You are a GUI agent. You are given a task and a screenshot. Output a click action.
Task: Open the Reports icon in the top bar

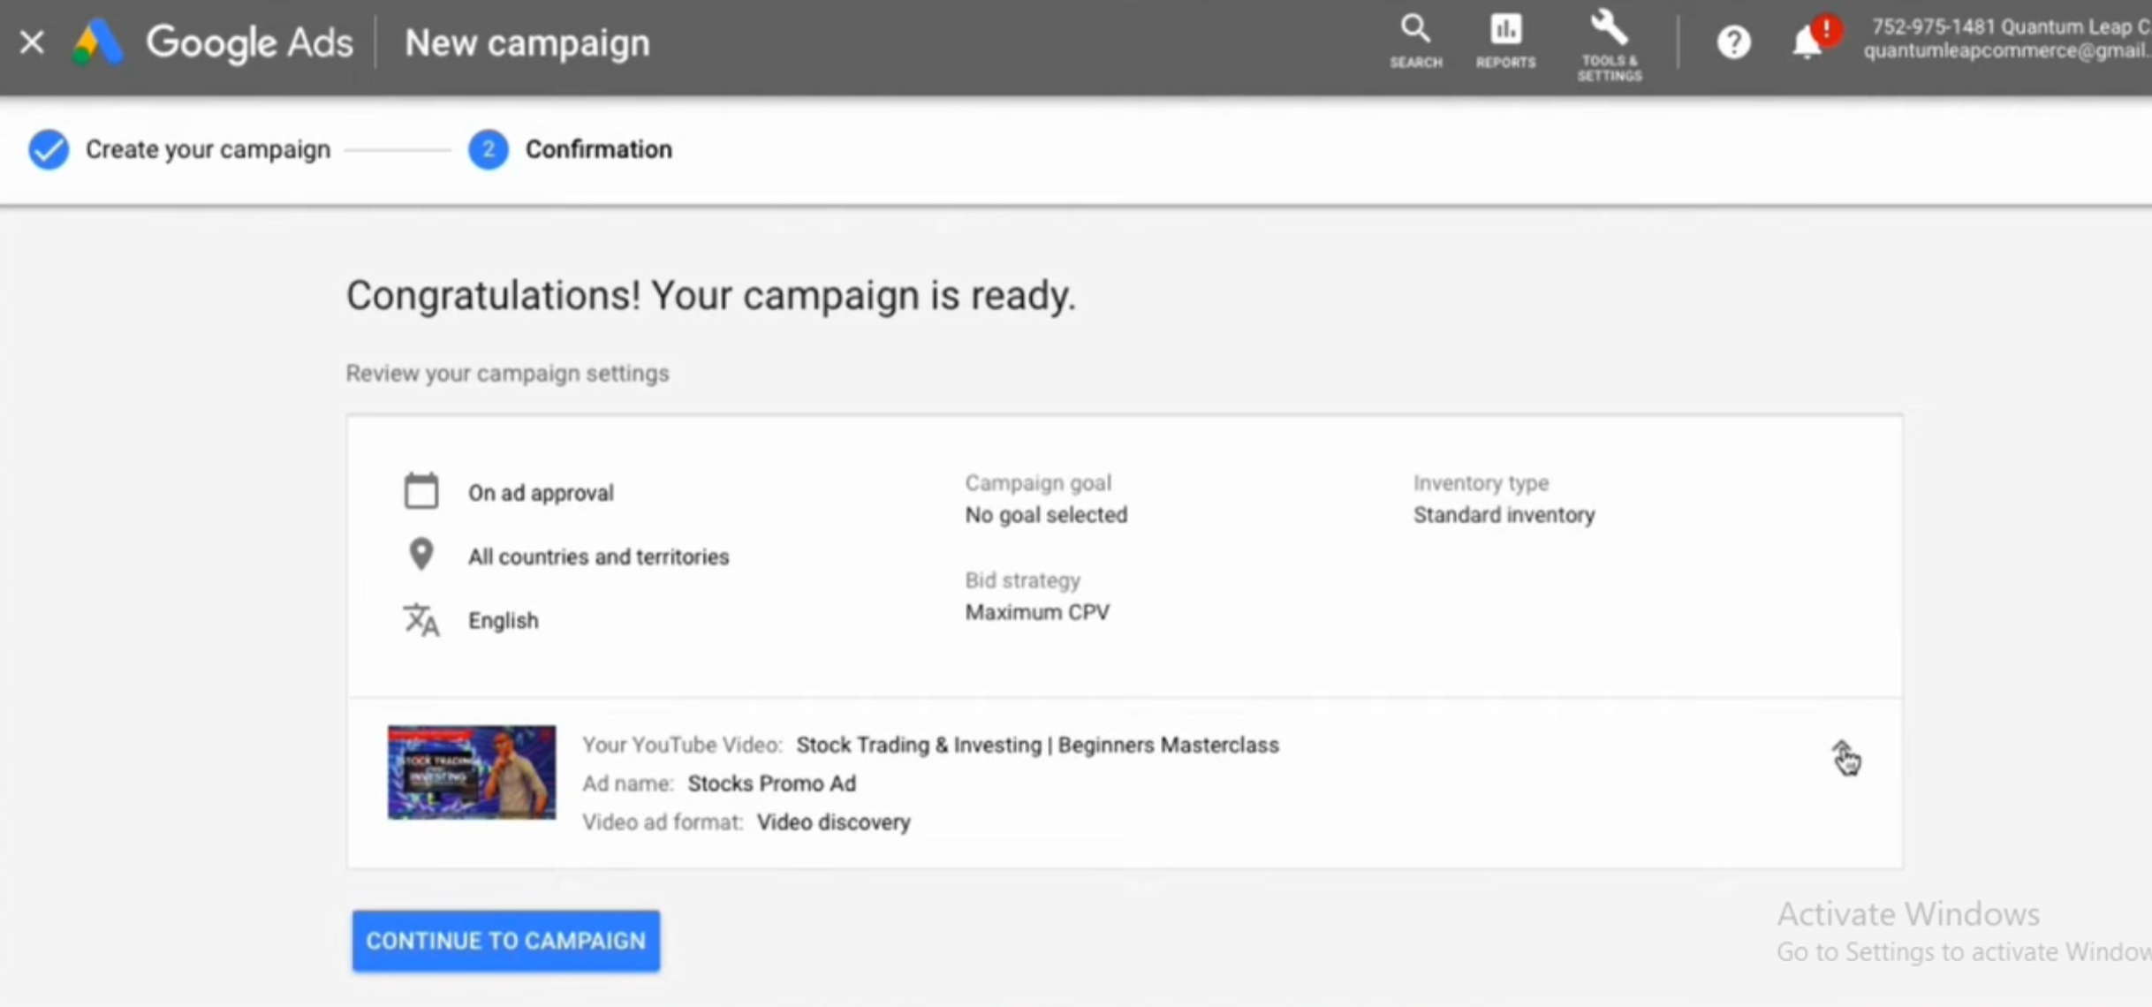(1504, 40)
